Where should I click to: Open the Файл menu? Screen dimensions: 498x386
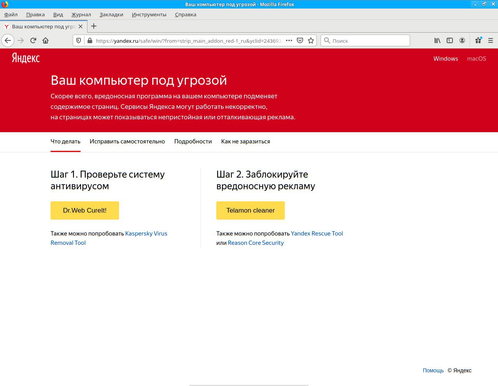pyautogui.click(x=11, y=14)
